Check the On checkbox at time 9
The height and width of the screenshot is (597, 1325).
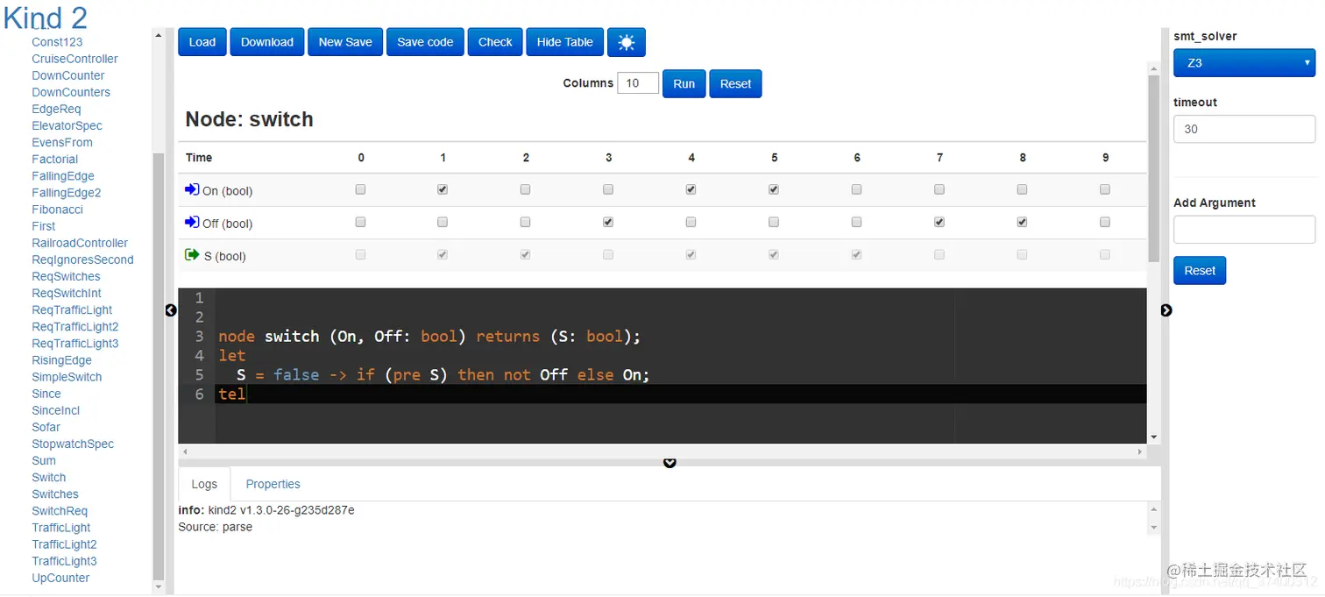tap(1105, 189)
